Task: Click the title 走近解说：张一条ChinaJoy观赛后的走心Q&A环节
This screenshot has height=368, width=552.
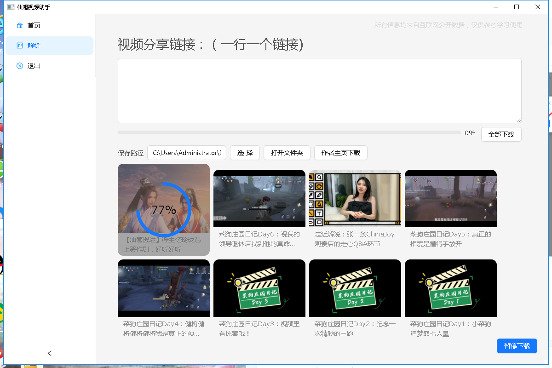Action: (355, 239)
